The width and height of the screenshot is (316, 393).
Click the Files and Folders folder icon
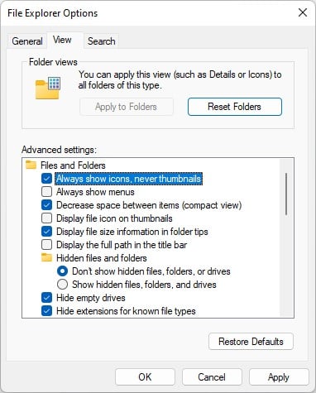tap(31, 165)
